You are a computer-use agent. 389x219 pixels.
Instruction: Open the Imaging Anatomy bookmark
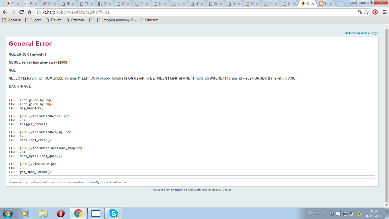116,20
